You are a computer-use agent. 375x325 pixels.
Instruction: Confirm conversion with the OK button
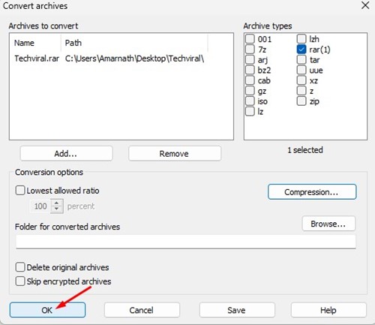pyautogui.click(x=47, y=310)
